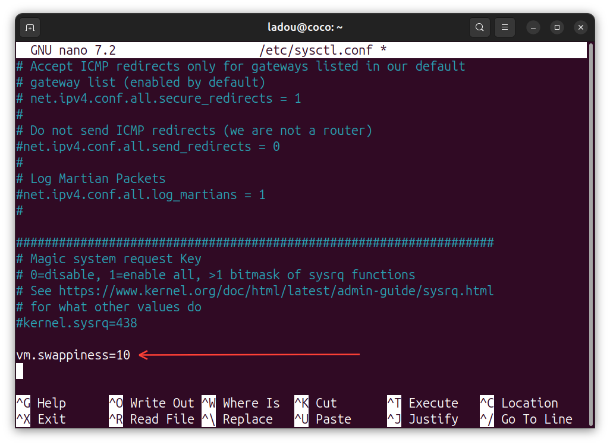Click the terminal's vertical scrollbar

(591, 232)
